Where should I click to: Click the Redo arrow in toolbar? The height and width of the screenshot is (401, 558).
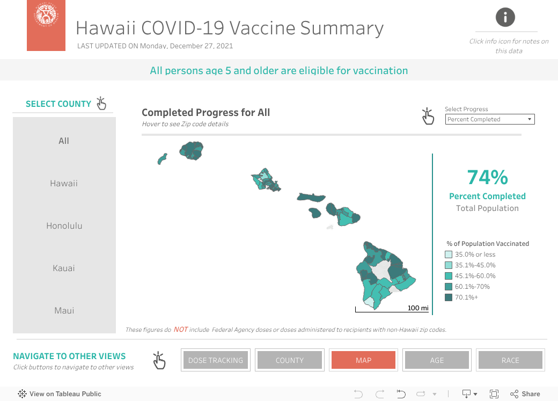pos(380,394)
